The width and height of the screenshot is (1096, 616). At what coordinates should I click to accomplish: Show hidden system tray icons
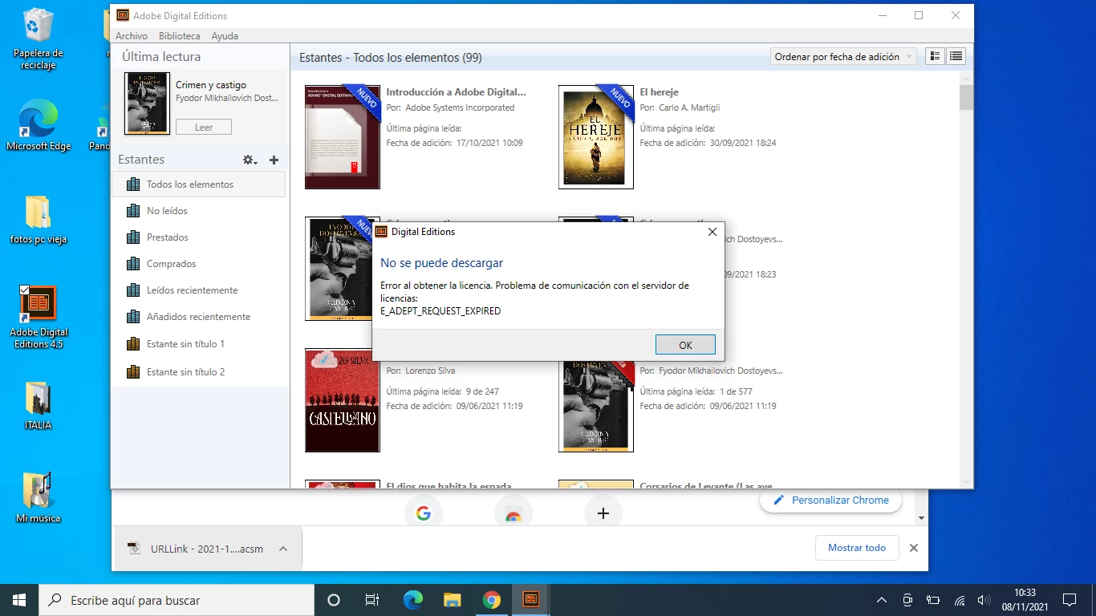click(x=881, y=600)
